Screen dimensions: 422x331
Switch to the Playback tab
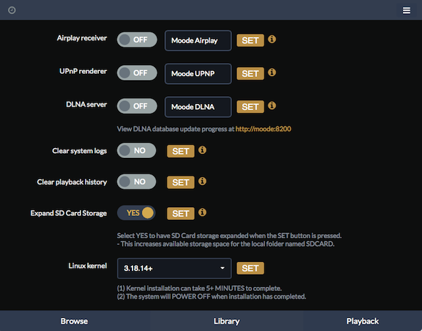click(363, 321)
